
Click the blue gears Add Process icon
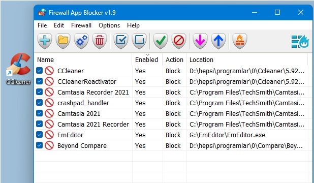(81, 41)
